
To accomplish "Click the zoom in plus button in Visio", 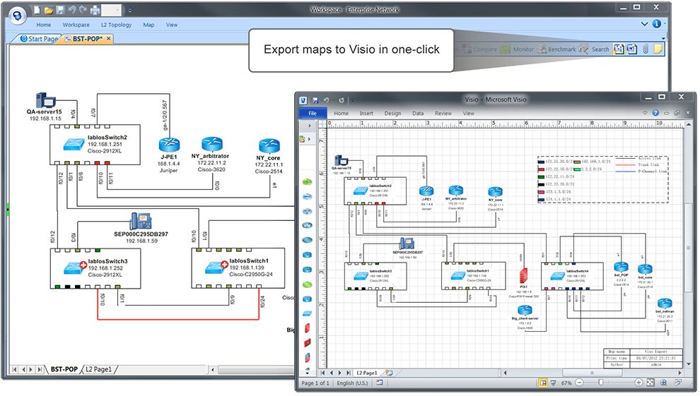I will (638, 383).
